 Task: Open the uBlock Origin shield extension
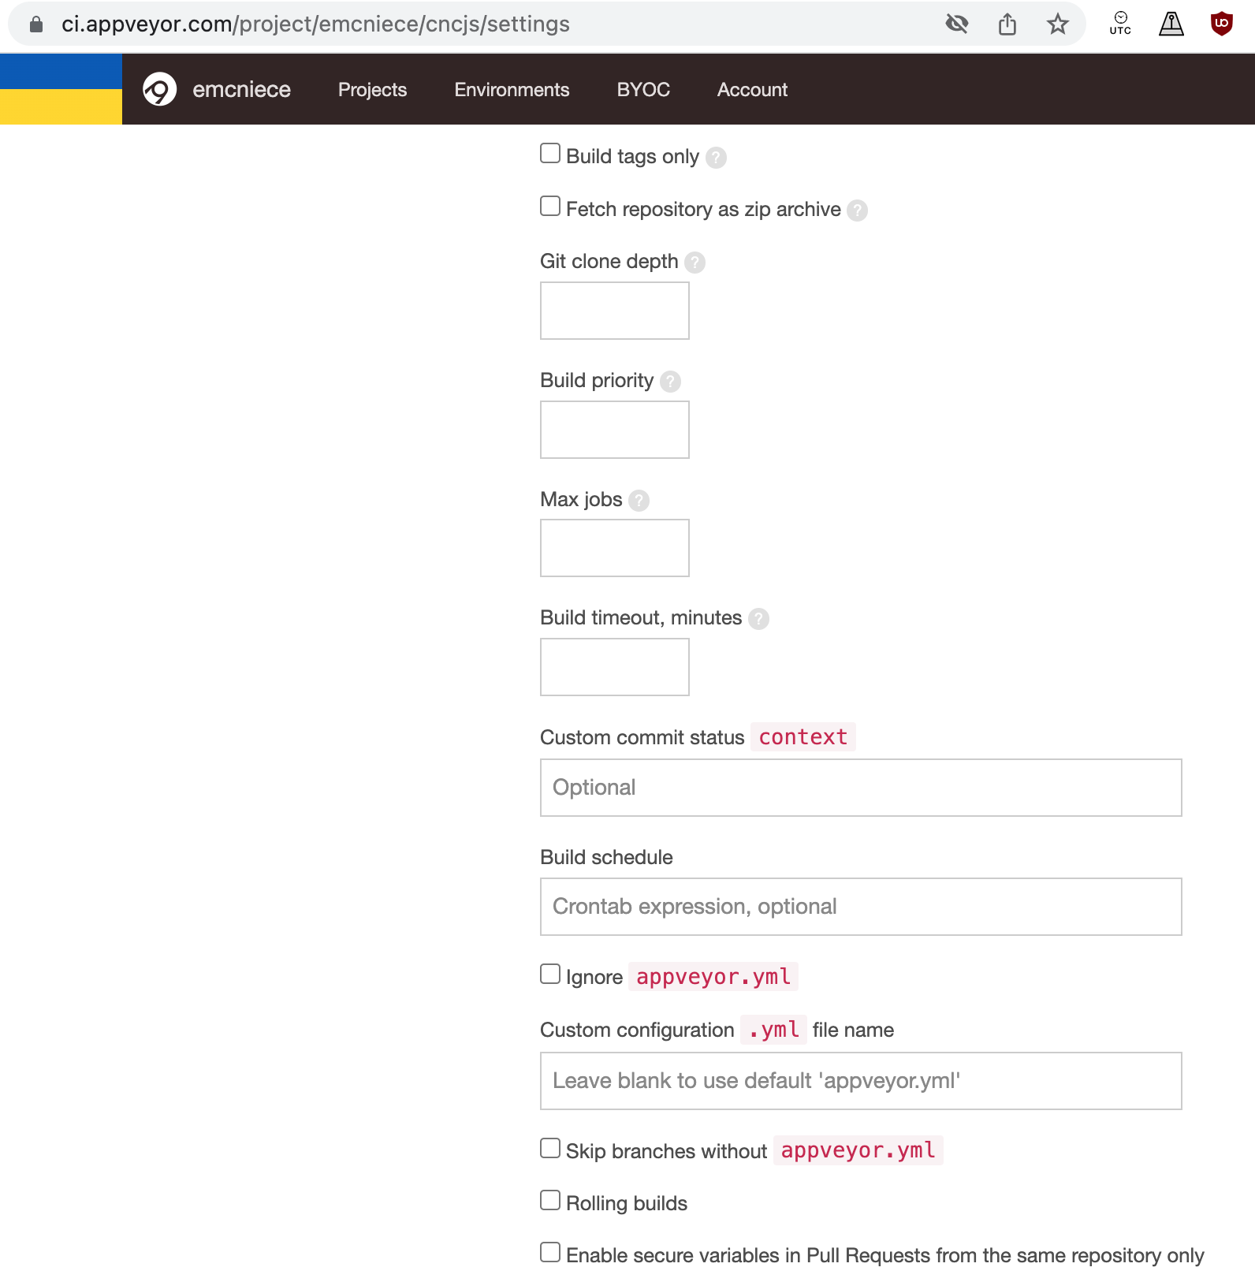(1221, 24)
